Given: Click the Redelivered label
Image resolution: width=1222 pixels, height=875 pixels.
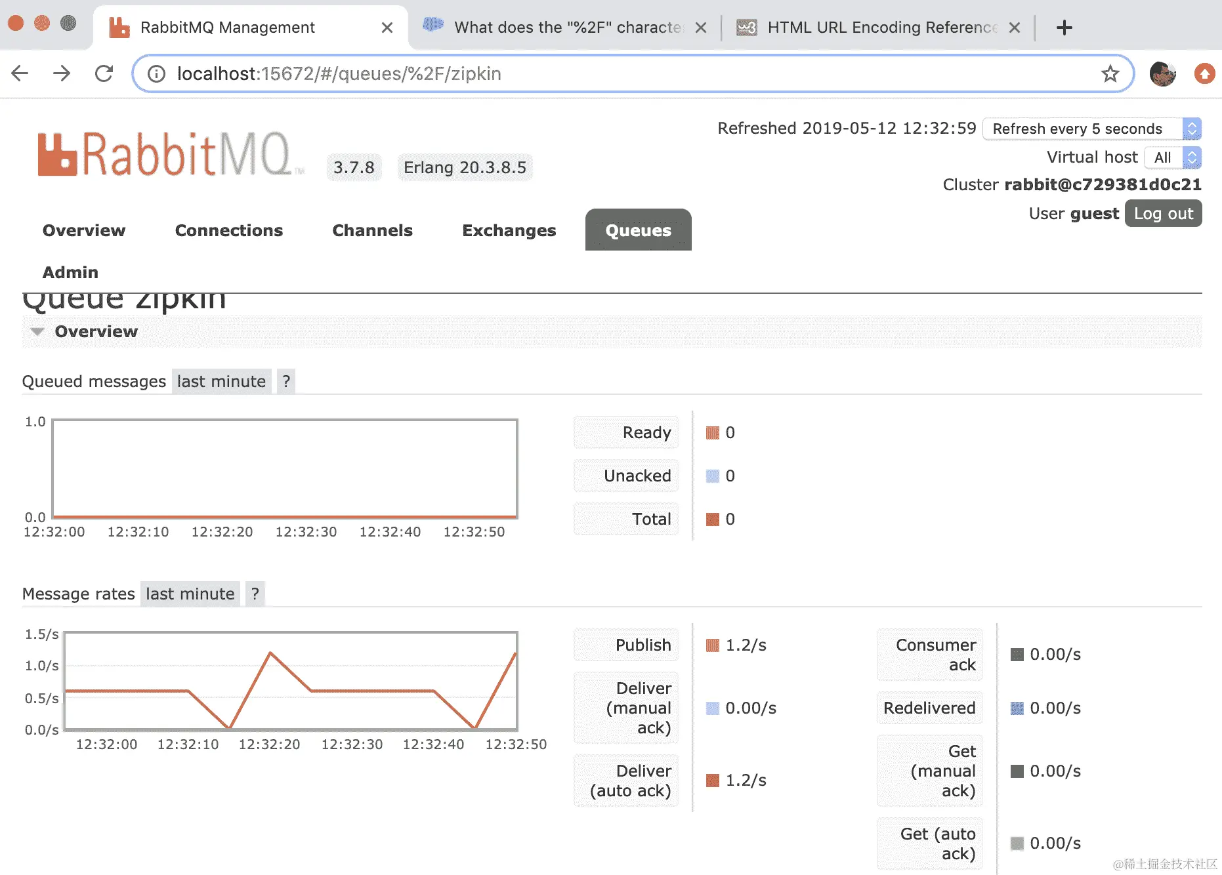Looking at the screenshot, I should 930,708.
